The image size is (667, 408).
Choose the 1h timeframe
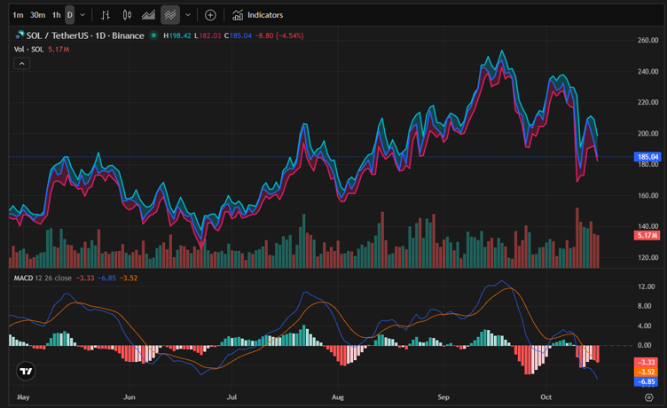tap(56, 15)
